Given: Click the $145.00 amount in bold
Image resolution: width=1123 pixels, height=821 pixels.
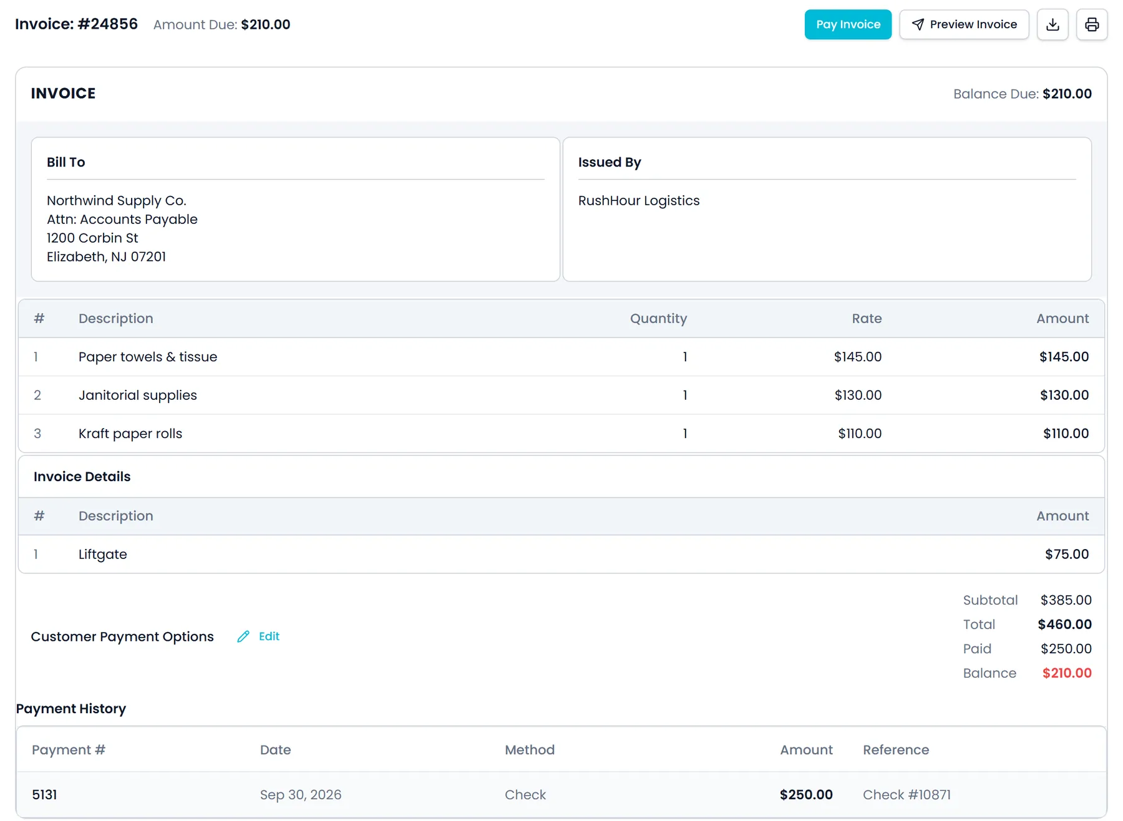Looking at the screenshot, I should tap(1064, 357).
